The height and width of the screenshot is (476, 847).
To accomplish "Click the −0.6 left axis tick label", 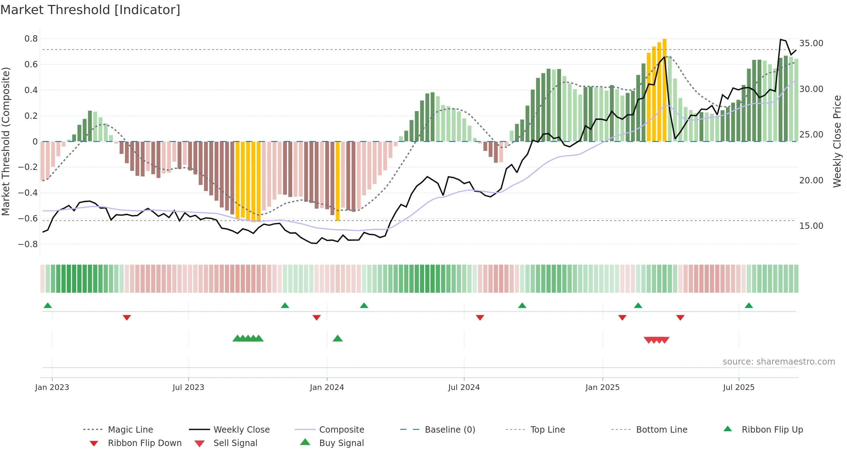I will point(28,219).
